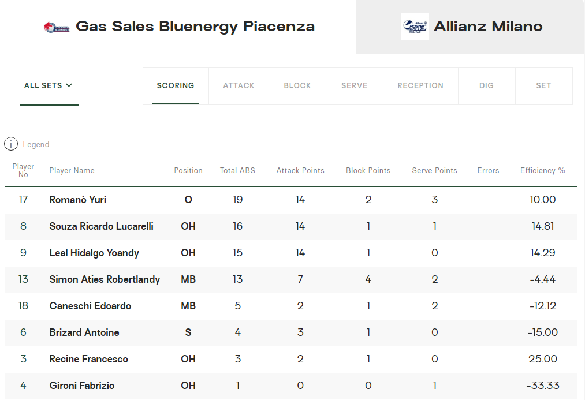This screenshot has width=585, height=400.
Task: Click the Legend info icon
Action: (11, 144)
